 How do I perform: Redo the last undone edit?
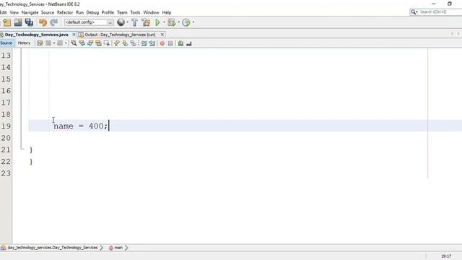pyautogui.click(x=54, y=22)
